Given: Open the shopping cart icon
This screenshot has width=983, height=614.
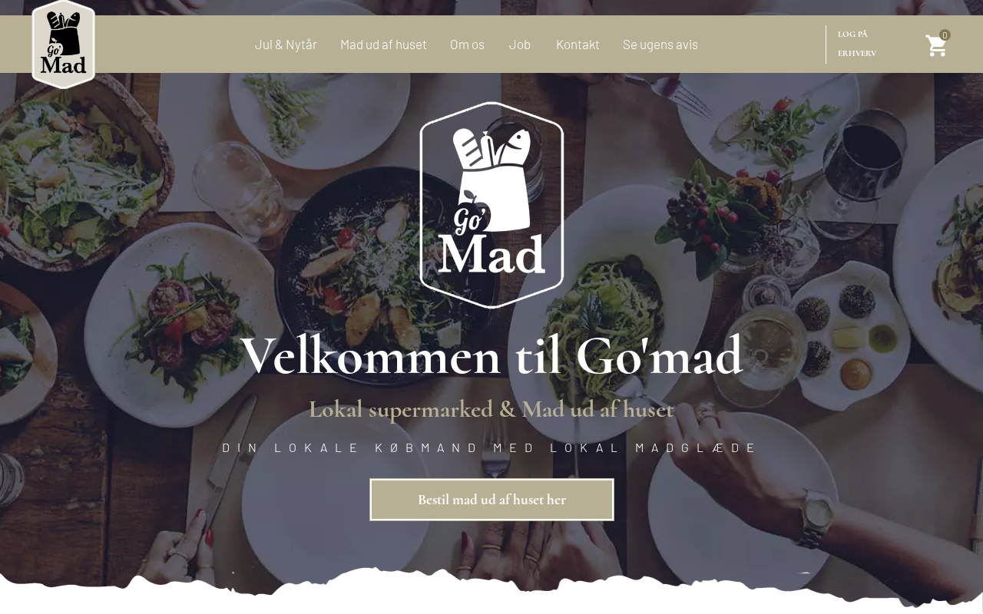Looking at the screenshot, I should tap(935, 46).
